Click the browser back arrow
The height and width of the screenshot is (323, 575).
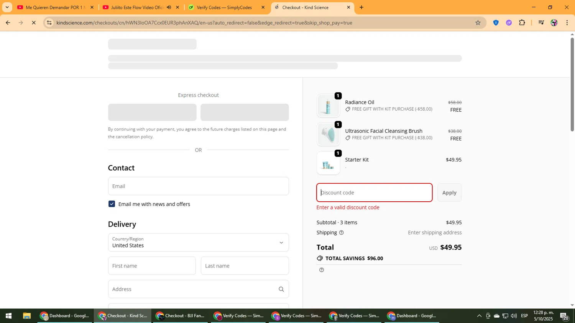click(8, 23)
